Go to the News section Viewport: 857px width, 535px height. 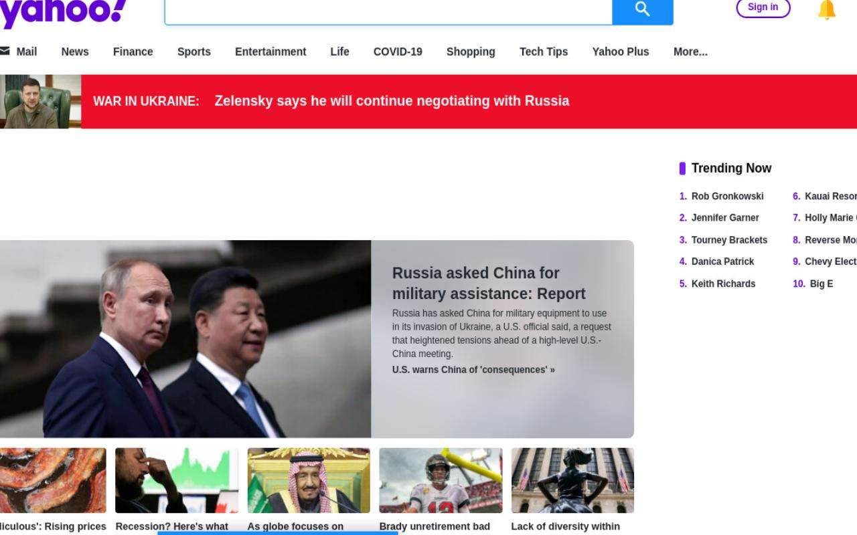(75, 51)
